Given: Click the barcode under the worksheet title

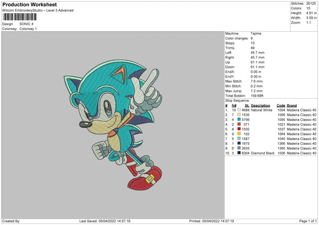Looking at the screenshot, I should [x=18, y=17].
